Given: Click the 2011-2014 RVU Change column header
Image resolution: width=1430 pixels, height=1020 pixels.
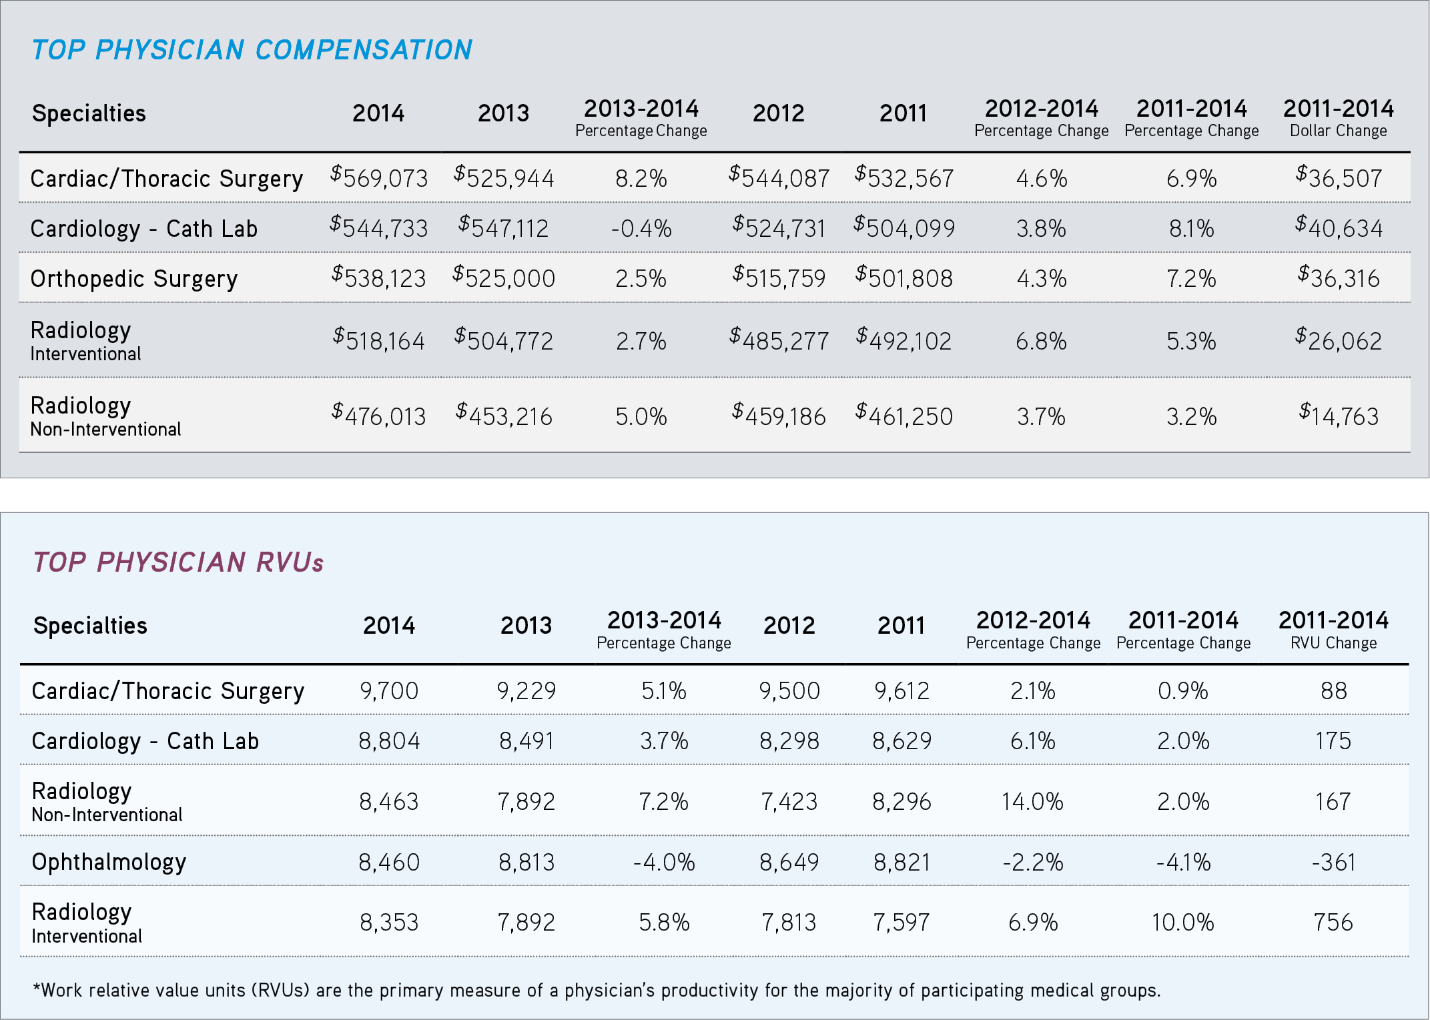Looking at the screenshot, I should (x=1333, y=630).
